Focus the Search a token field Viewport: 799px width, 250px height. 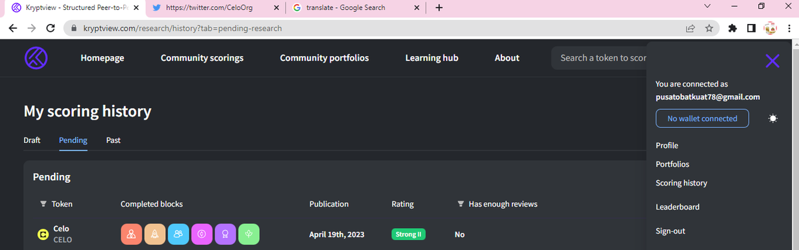tap(599, 58)
